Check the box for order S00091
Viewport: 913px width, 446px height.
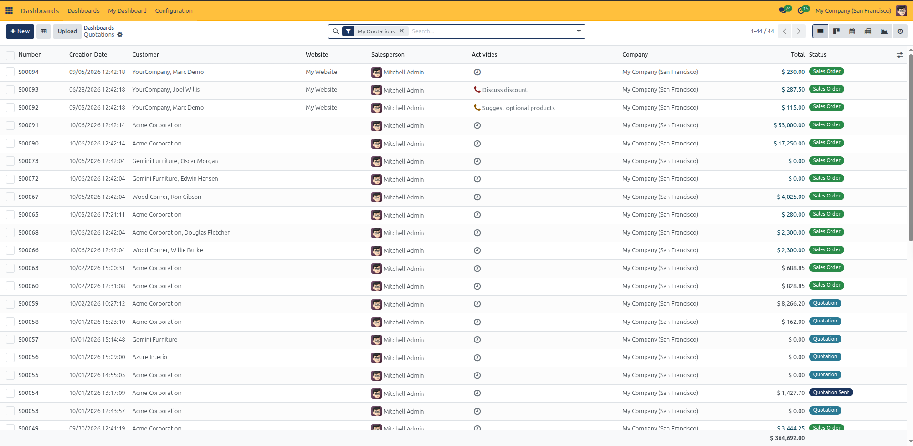(x=10, y=125)
